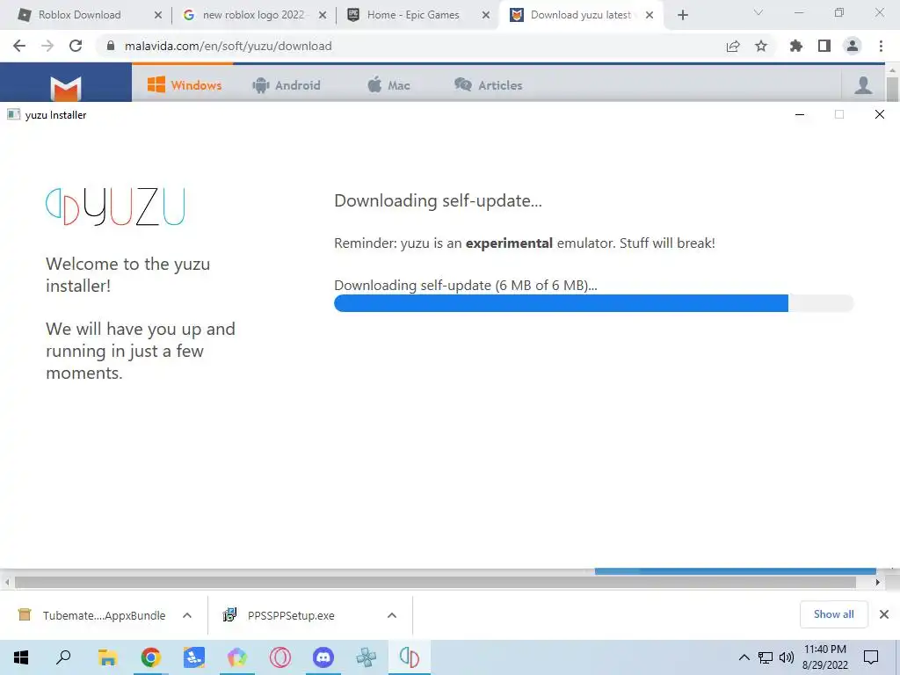
Task: Close the downloads bar
Action: click(884, 614)
